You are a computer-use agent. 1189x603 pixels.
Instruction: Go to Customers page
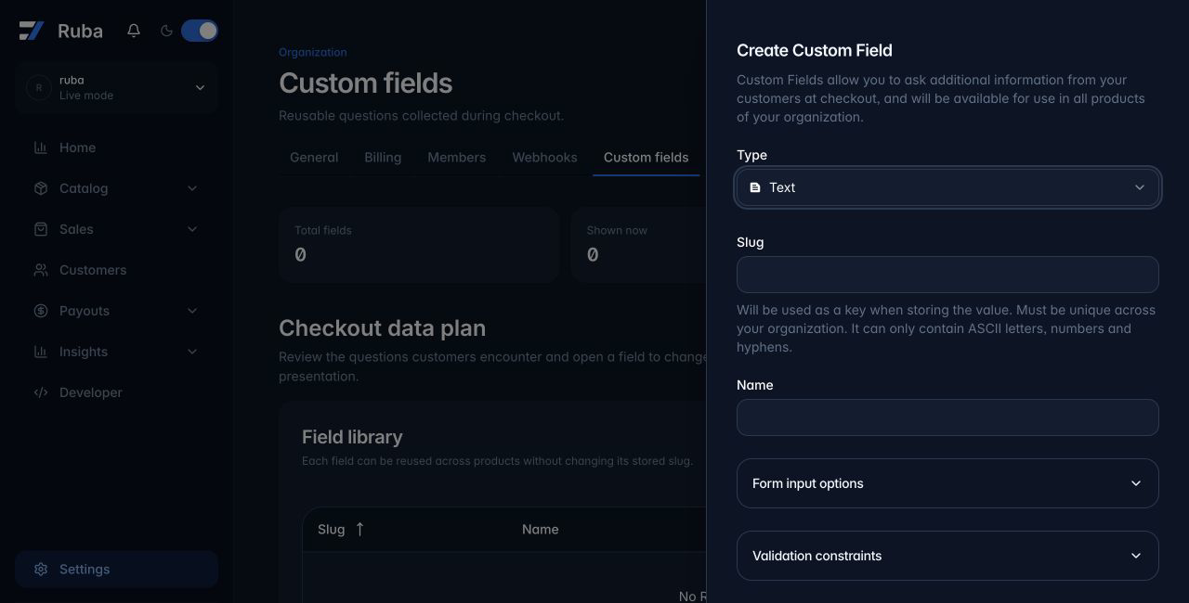(x=116, y=270)
